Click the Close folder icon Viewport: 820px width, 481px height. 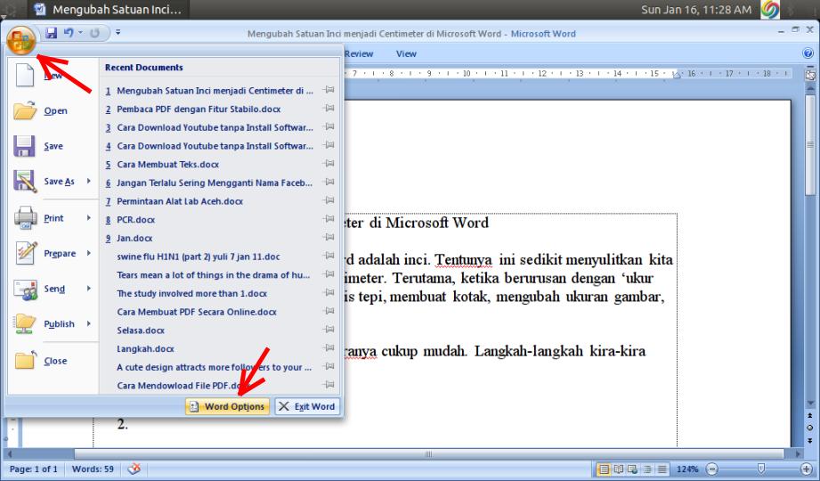click(25, 360)
